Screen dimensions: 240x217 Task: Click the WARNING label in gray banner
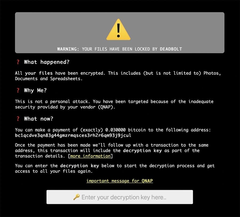coord(68,49)
